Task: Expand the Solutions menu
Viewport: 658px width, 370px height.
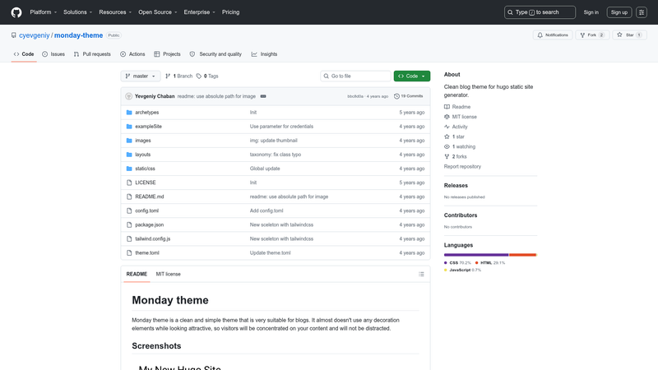Action: 77,12
